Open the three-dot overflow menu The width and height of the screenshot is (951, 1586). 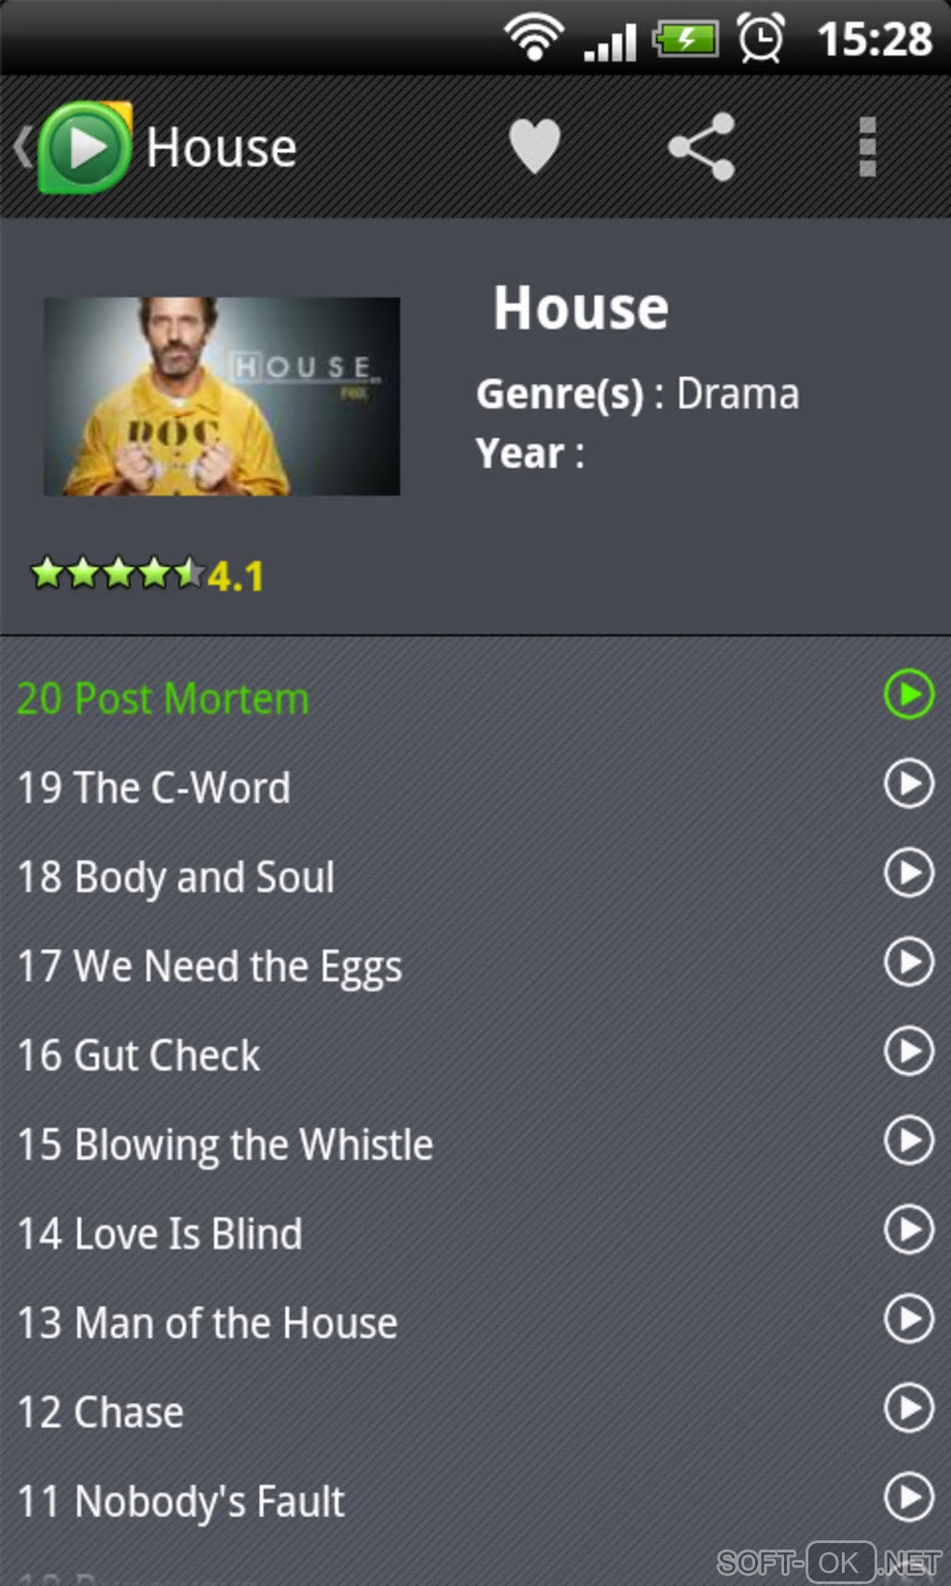[x=867, y=146]
